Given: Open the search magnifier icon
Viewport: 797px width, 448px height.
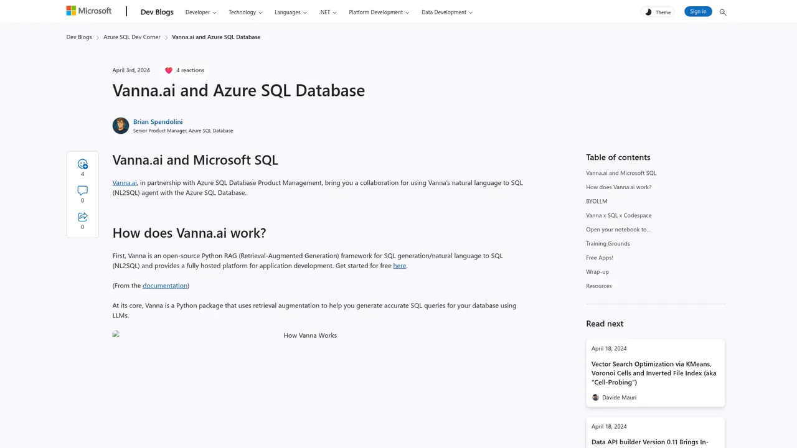Looking at the screenshot, I should click(x=723, y=12).
